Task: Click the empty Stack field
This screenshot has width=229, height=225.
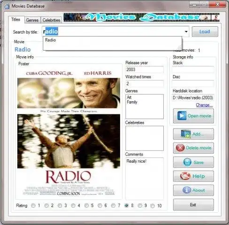Action: [193, 69]
